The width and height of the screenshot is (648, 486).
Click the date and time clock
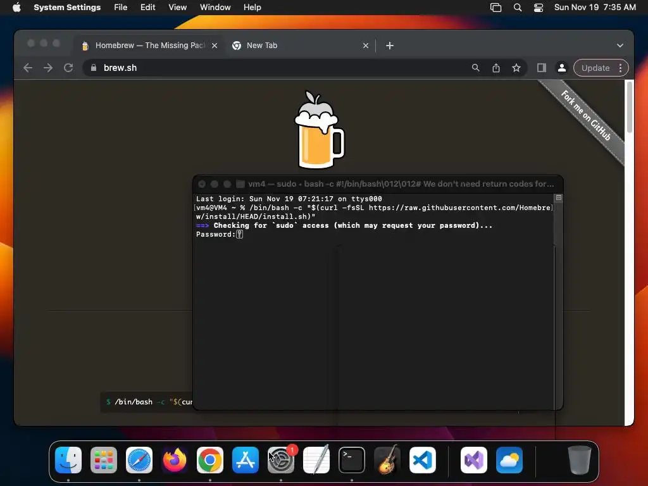click(595, 8)
